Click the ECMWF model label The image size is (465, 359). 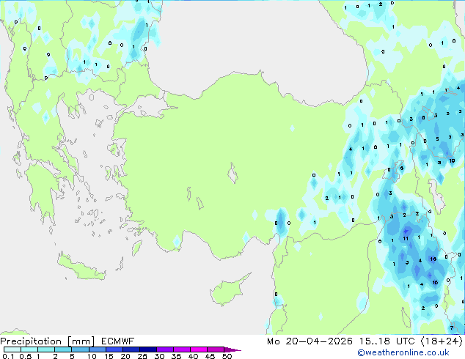coord(117,341)
